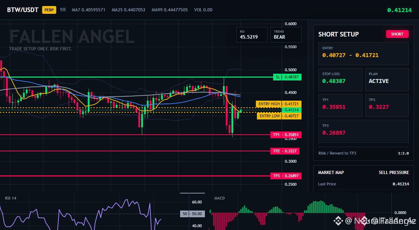Click the SELL PRESSURE status text
The width and height of the screenshot is (419, 230).
click(394, 173)
